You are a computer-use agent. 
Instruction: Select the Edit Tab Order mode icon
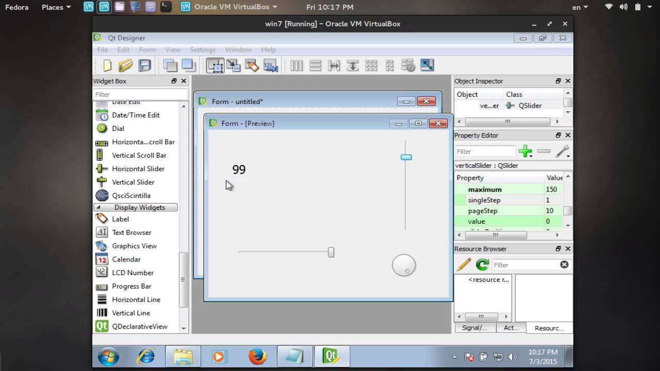271,65
